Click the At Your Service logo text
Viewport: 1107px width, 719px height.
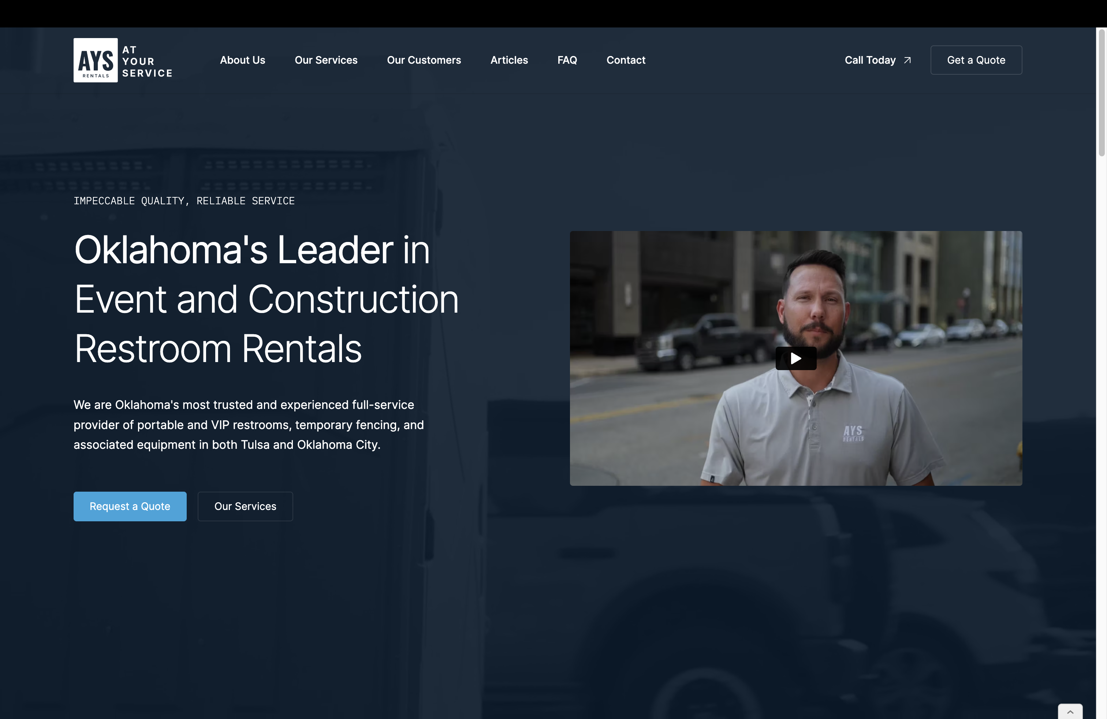coord(147,62)
